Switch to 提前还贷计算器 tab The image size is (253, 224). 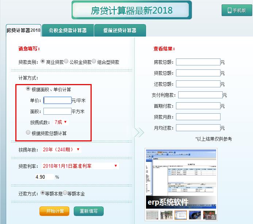[120, 30]
